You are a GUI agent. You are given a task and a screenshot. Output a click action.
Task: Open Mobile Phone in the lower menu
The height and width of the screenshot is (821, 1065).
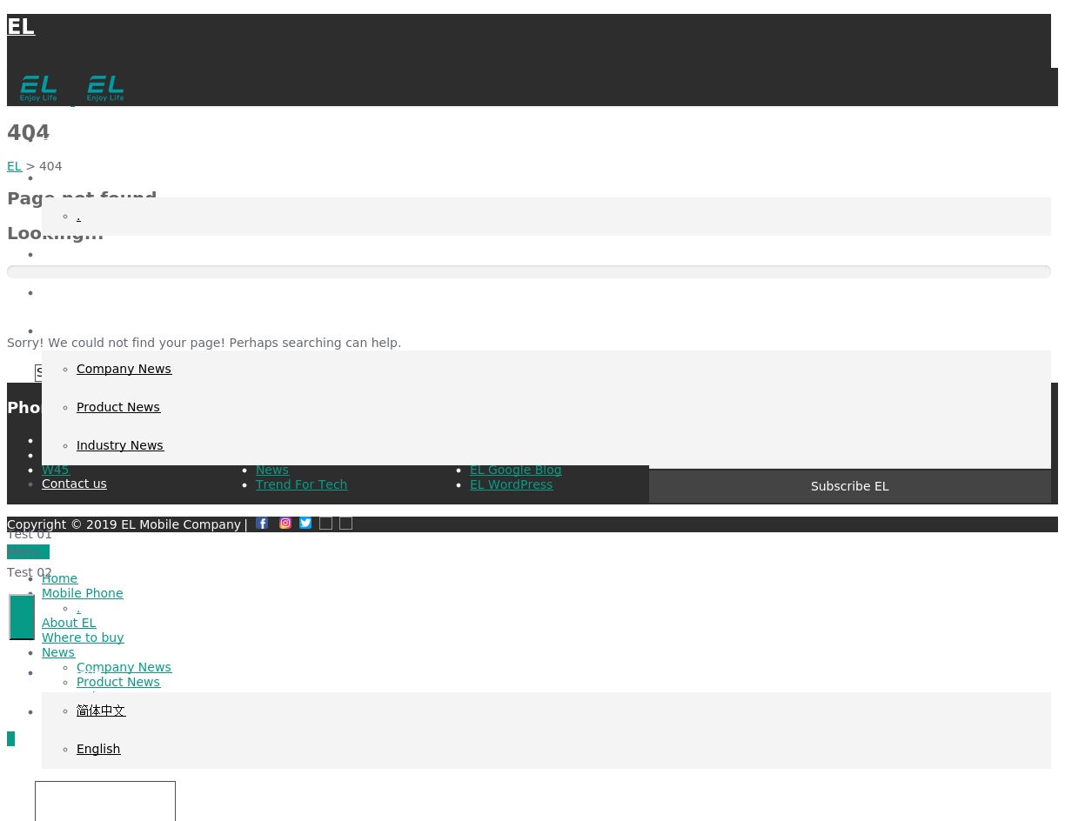click(82, 593)
